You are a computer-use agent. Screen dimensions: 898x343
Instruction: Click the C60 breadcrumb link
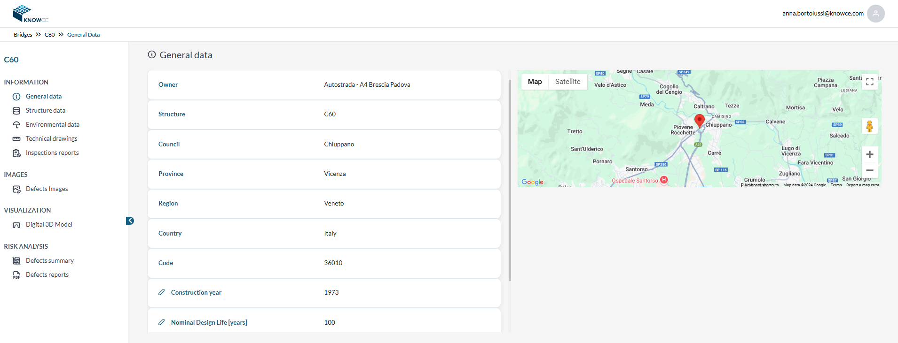point(49,35)
